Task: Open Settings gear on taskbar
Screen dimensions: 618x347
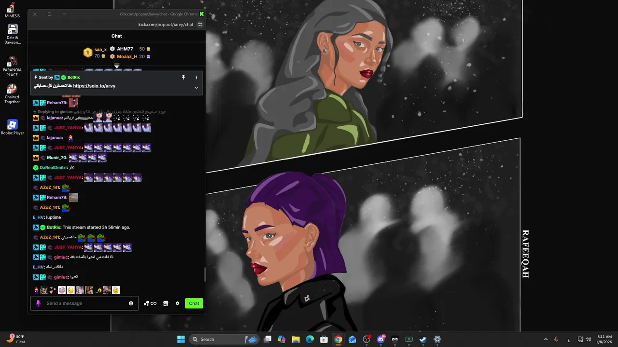Action: pyautogui.click(x=437, y=339)
